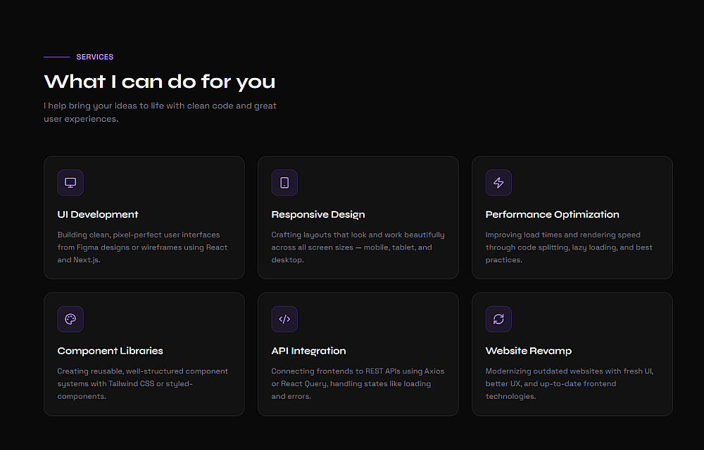
Task: Click the Component Libraries title
Action: [110, 351]
